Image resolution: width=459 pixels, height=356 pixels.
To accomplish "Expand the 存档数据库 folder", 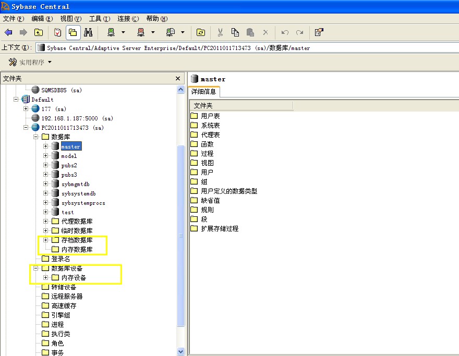I will pyautogui.click(x=46, y=240).
